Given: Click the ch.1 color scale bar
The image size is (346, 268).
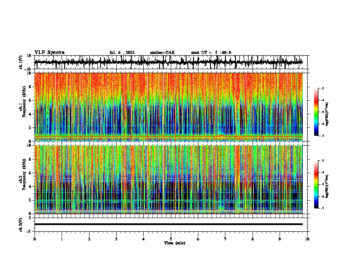Looking at the screenshot, I should click(316, 112).
